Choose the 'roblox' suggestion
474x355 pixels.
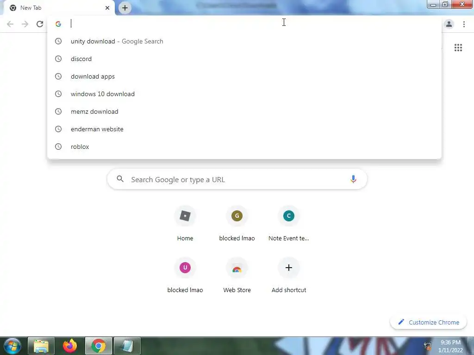(x=244, y=147)
